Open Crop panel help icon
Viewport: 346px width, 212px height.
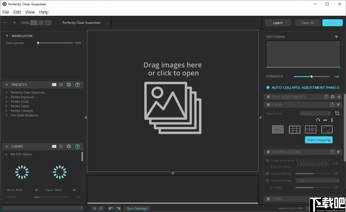click(332, 105)
